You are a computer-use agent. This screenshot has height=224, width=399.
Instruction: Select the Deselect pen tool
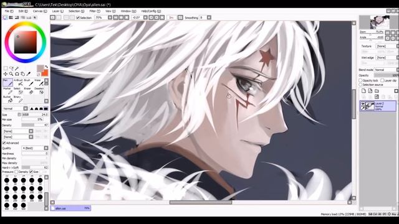39,91
